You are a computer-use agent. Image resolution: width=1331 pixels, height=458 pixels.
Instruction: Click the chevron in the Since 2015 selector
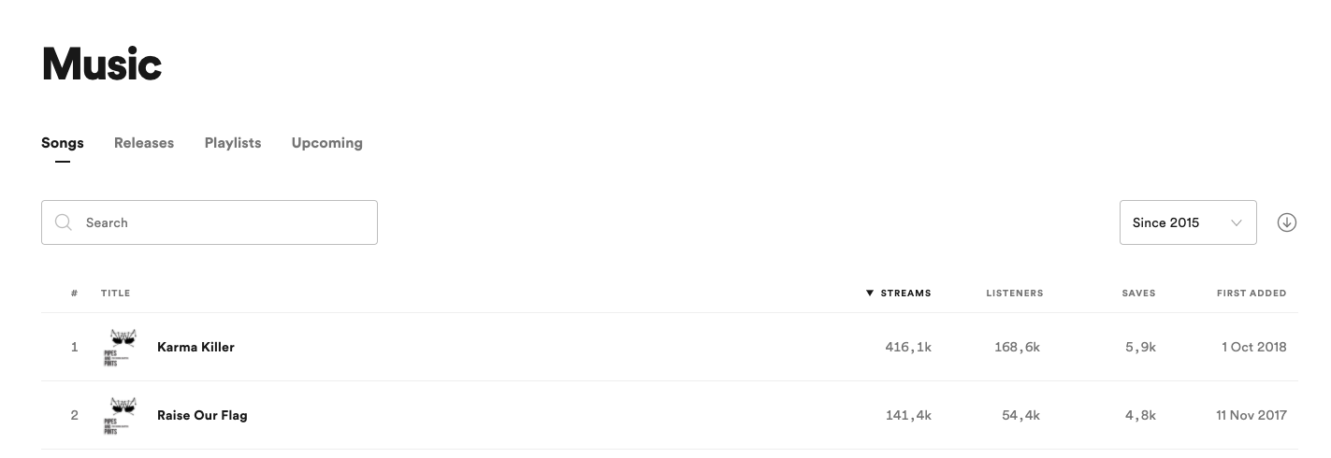tap(1237, 222)
